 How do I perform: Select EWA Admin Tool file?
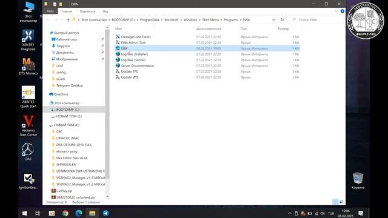point(133,42)
